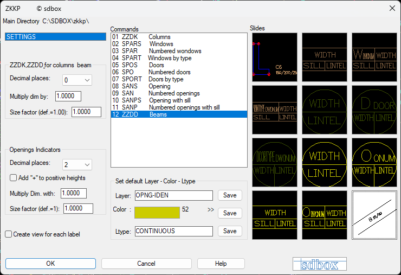Click openings Size factor (def.=1) field
This screenshot has height=275, width=401.
pos(78,208)
